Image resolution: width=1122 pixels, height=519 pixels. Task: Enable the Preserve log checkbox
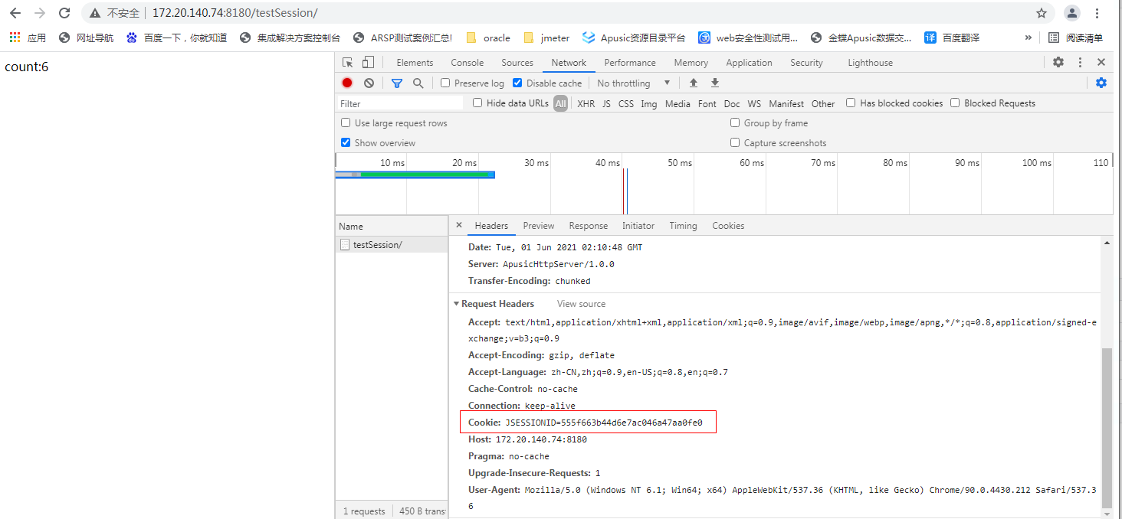(445, 83)
